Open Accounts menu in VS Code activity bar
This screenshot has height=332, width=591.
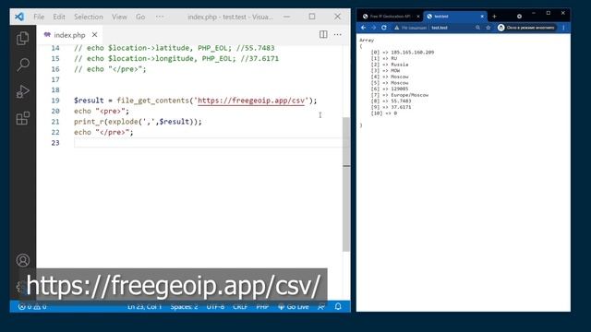click(x=22, y=260)
